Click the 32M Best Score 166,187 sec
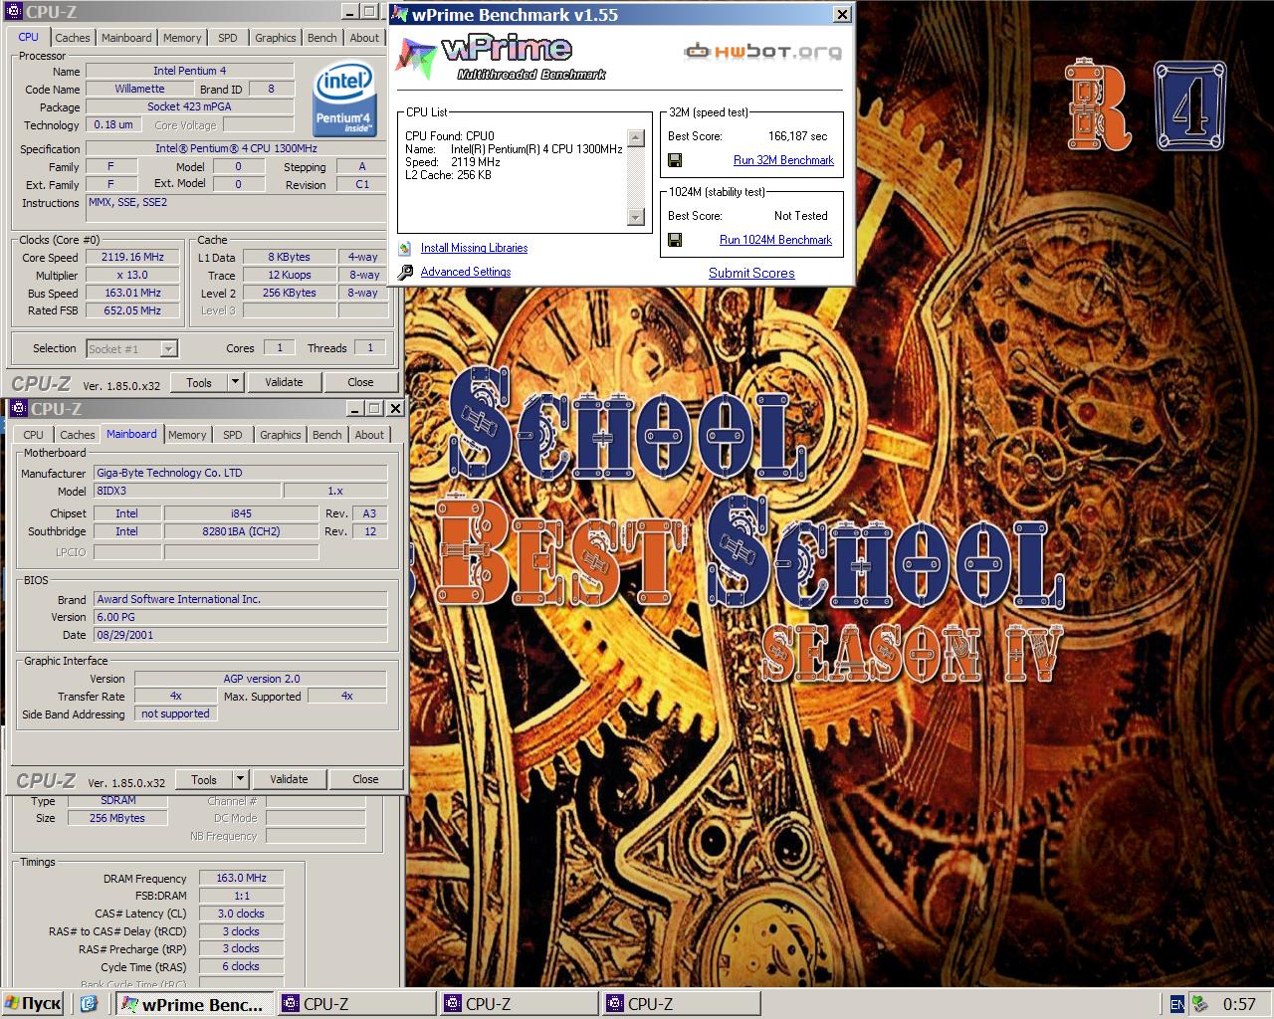 point(798,136)
